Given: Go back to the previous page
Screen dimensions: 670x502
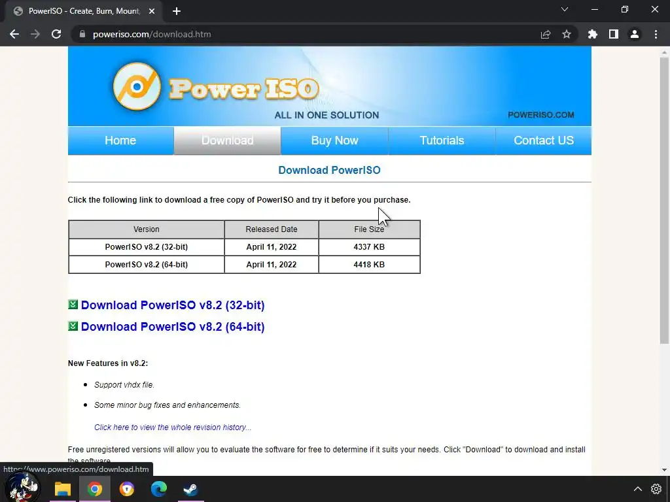Looking at the screenshot, I should (x=14, y=34).
